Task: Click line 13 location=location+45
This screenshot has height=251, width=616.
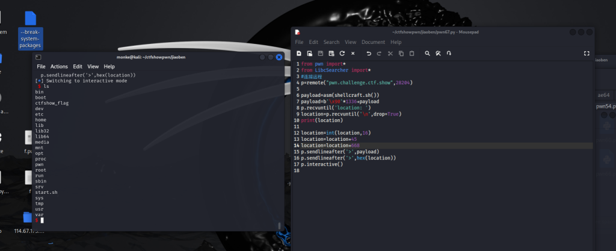Action: pyautogui.click(x=329, y=139)
